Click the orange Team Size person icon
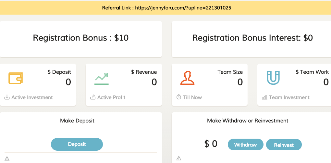Image resolution: width=331 pixels, height=163 pixels. [x=187, y=78]
